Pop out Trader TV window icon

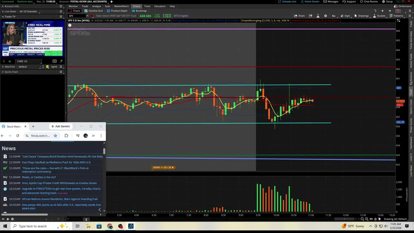point(61,61)
